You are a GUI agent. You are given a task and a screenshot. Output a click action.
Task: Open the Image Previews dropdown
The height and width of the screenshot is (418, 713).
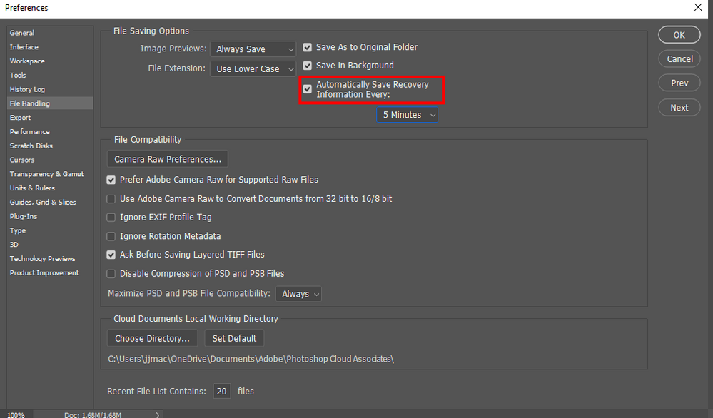point(253,49)
